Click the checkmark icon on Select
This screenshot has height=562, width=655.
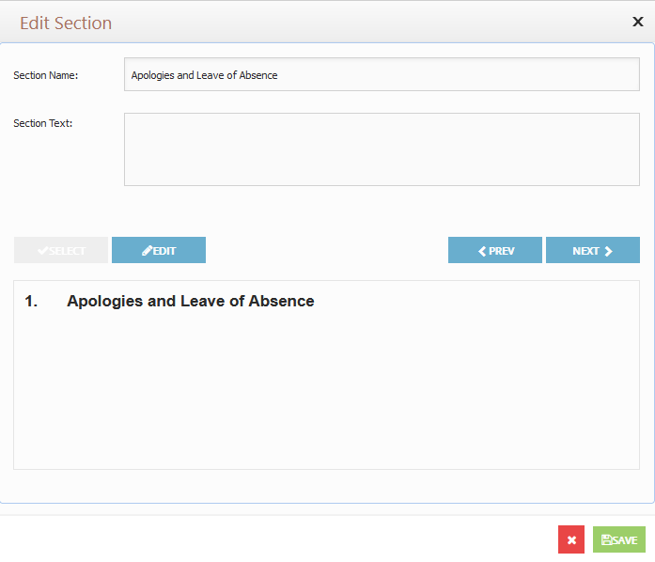(42, 250)
